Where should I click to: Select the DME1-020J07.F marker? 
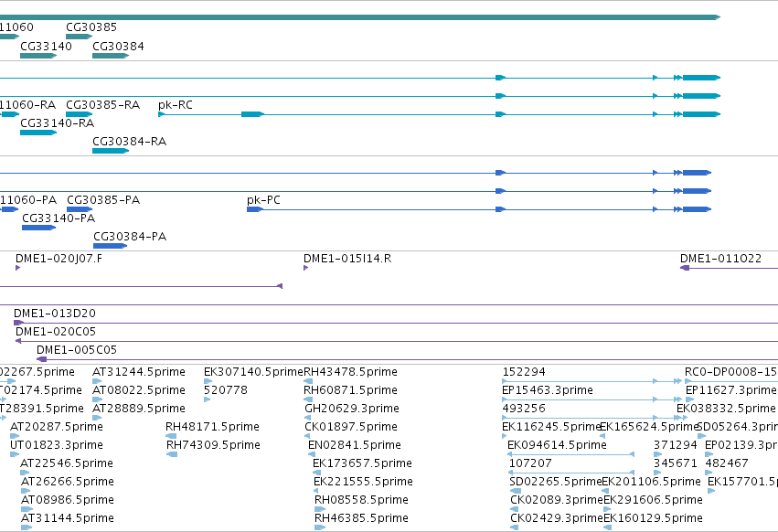point(18,268)
